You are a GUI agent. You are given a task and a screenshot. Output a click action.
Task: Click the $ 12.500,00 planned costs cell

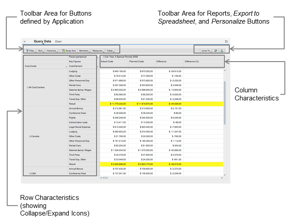[142, 122]
